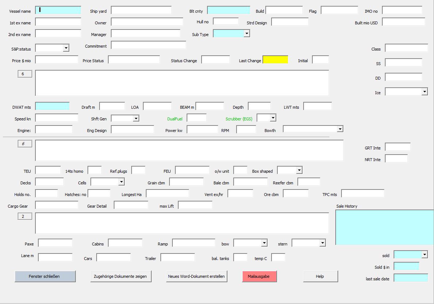The height and width of the screenshot is (304, 434).
Task: Expand the Sub Type dropdown
Action: 247,34
